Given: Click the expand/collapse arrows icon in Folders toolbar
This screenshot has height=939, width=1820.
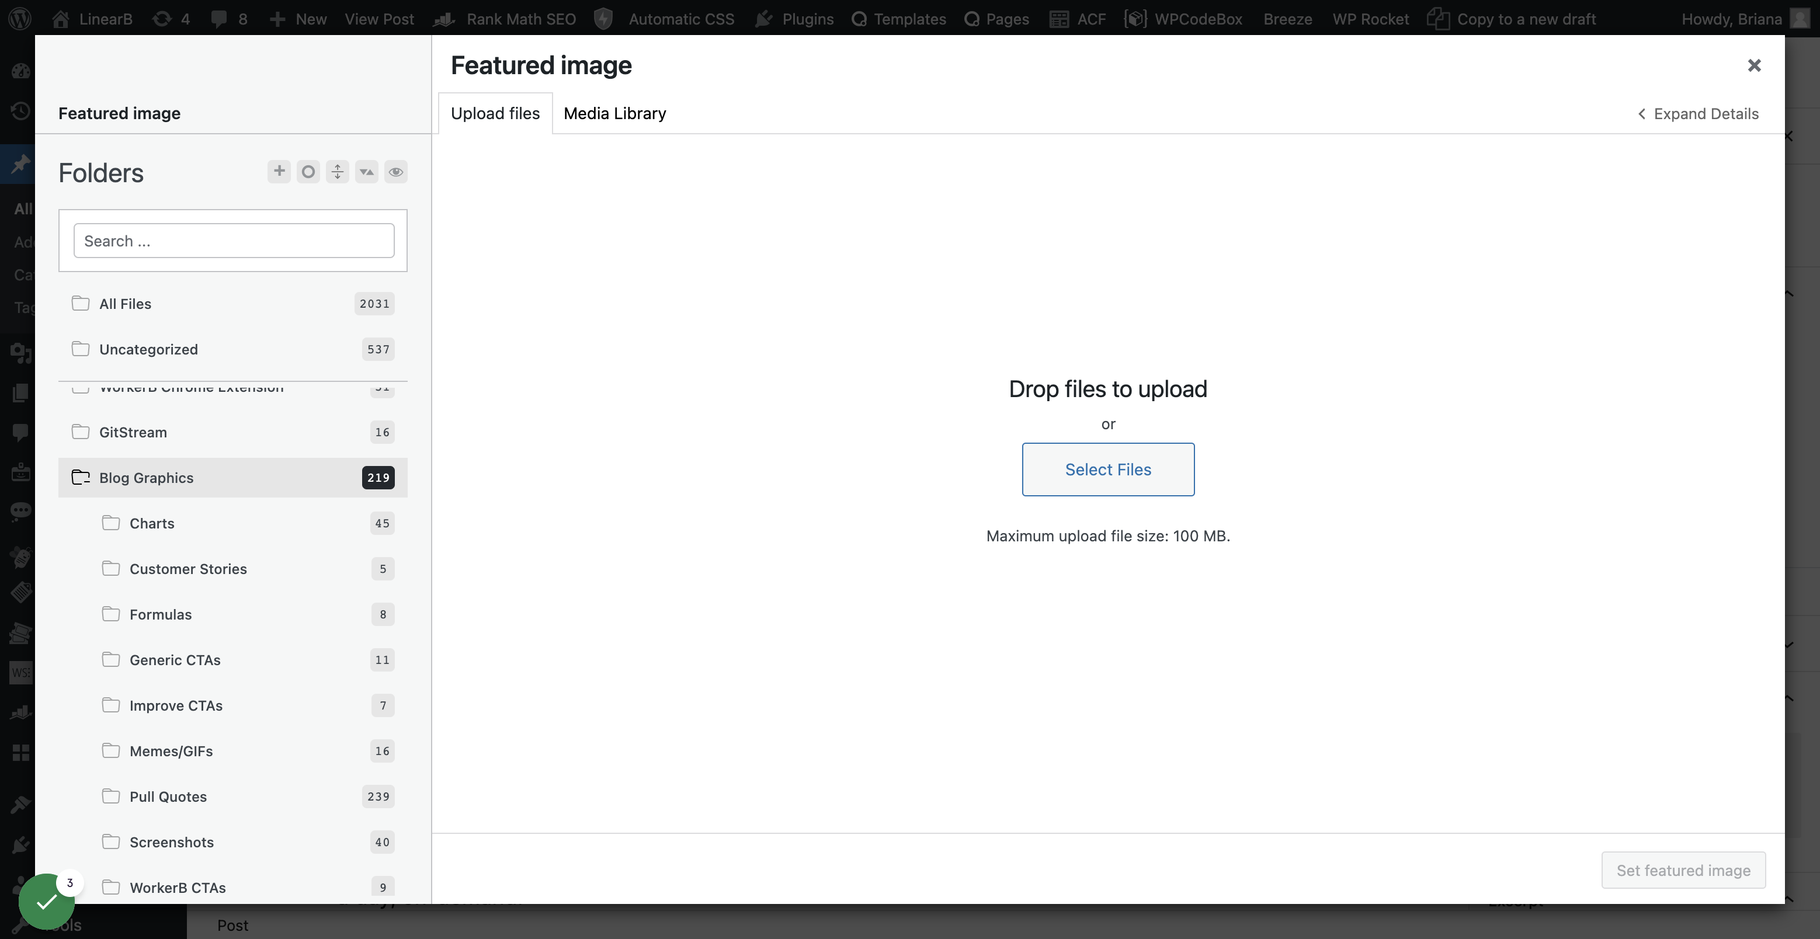Looking at the screenshot, I should click(338, 172).
